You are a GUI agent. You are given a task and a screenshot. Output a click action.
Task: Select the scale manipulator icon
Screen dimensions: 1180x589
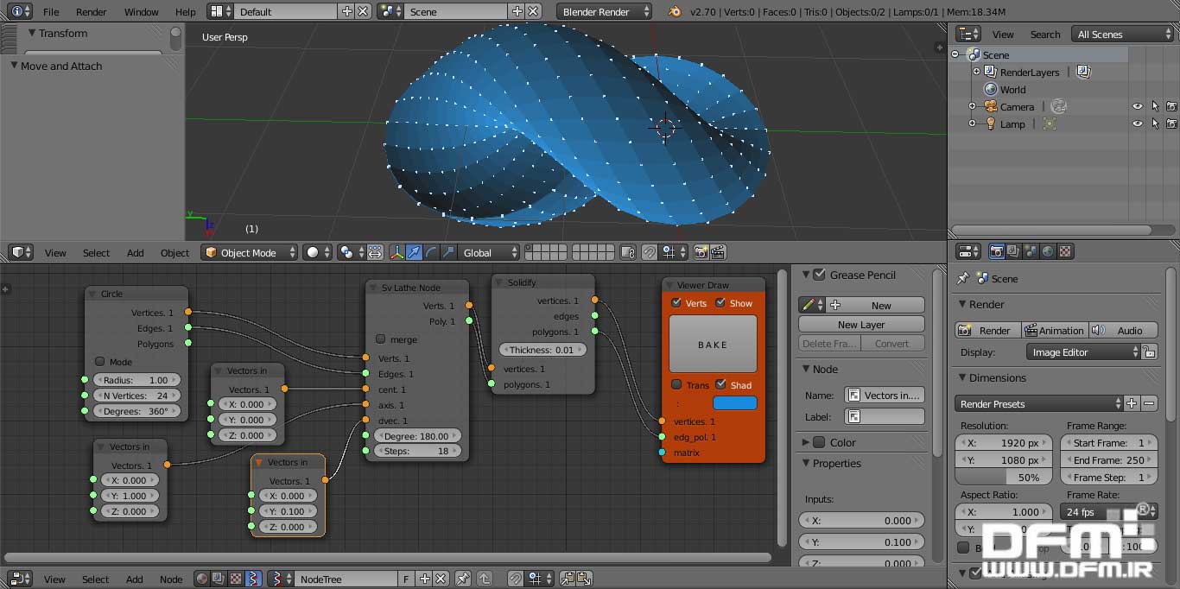tap(447, 252)
